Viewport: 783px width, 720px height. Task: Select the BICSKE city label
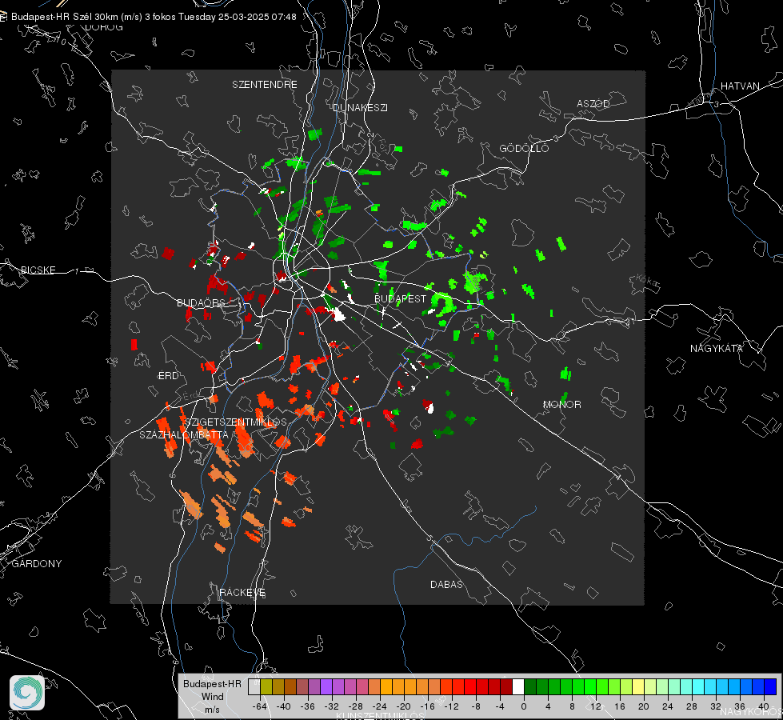pos(38,270)
